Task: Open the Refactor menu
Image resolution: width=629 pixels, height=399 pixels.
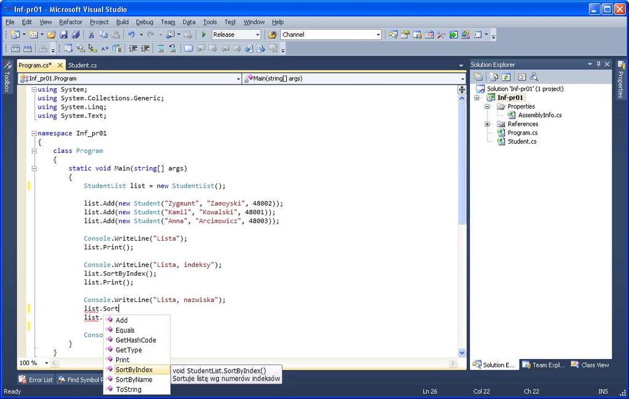Action: coord(71,22)
